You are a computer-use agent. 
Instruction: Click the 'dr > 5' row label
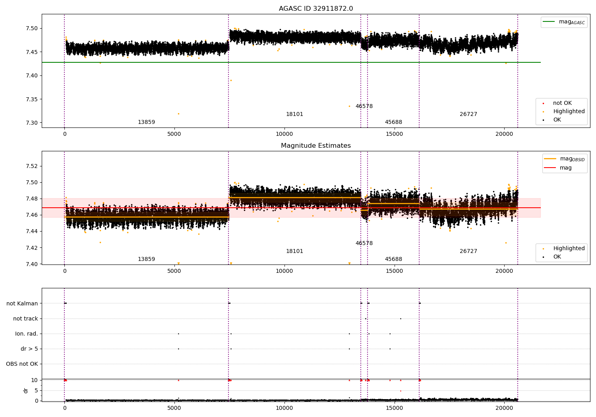[x=29, y=349]
